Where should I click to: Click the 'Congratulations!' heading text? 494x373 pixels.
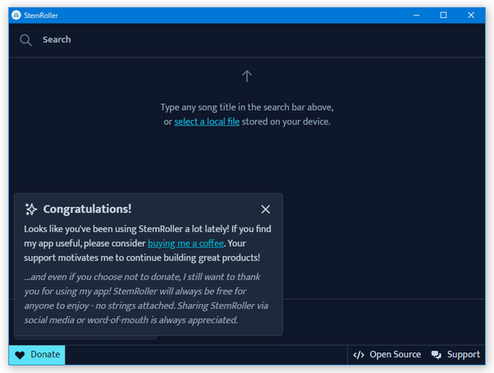87,209
